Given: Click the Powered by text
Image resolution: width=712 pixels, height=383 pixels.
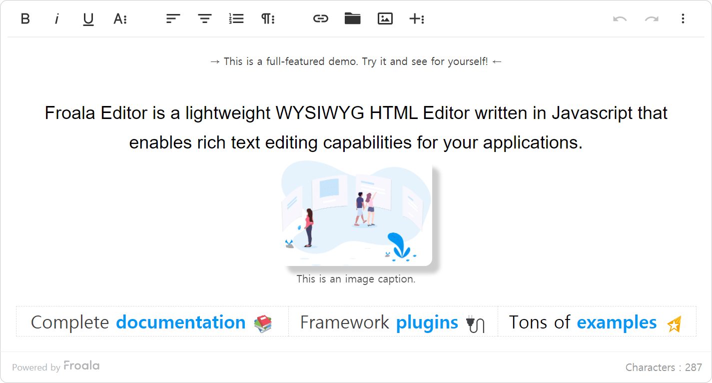Looking at the screenshot, I should (x=36, y=367).
